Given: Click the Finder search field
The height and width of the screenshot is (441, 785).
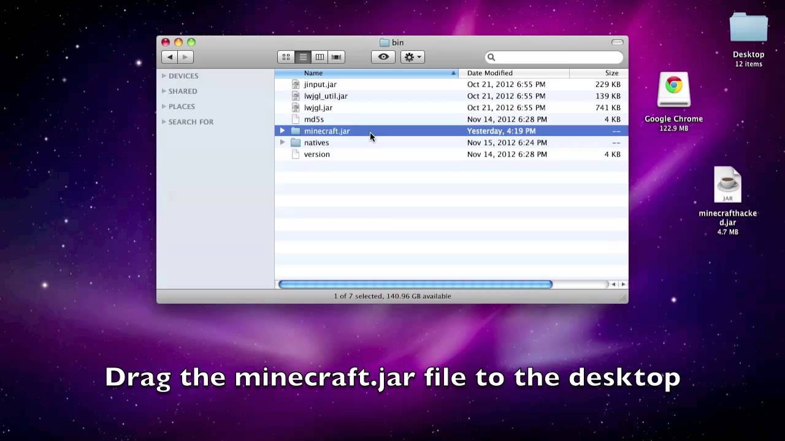Looking at the screenshot, I should pyautogui.click(x=554, y=57).
